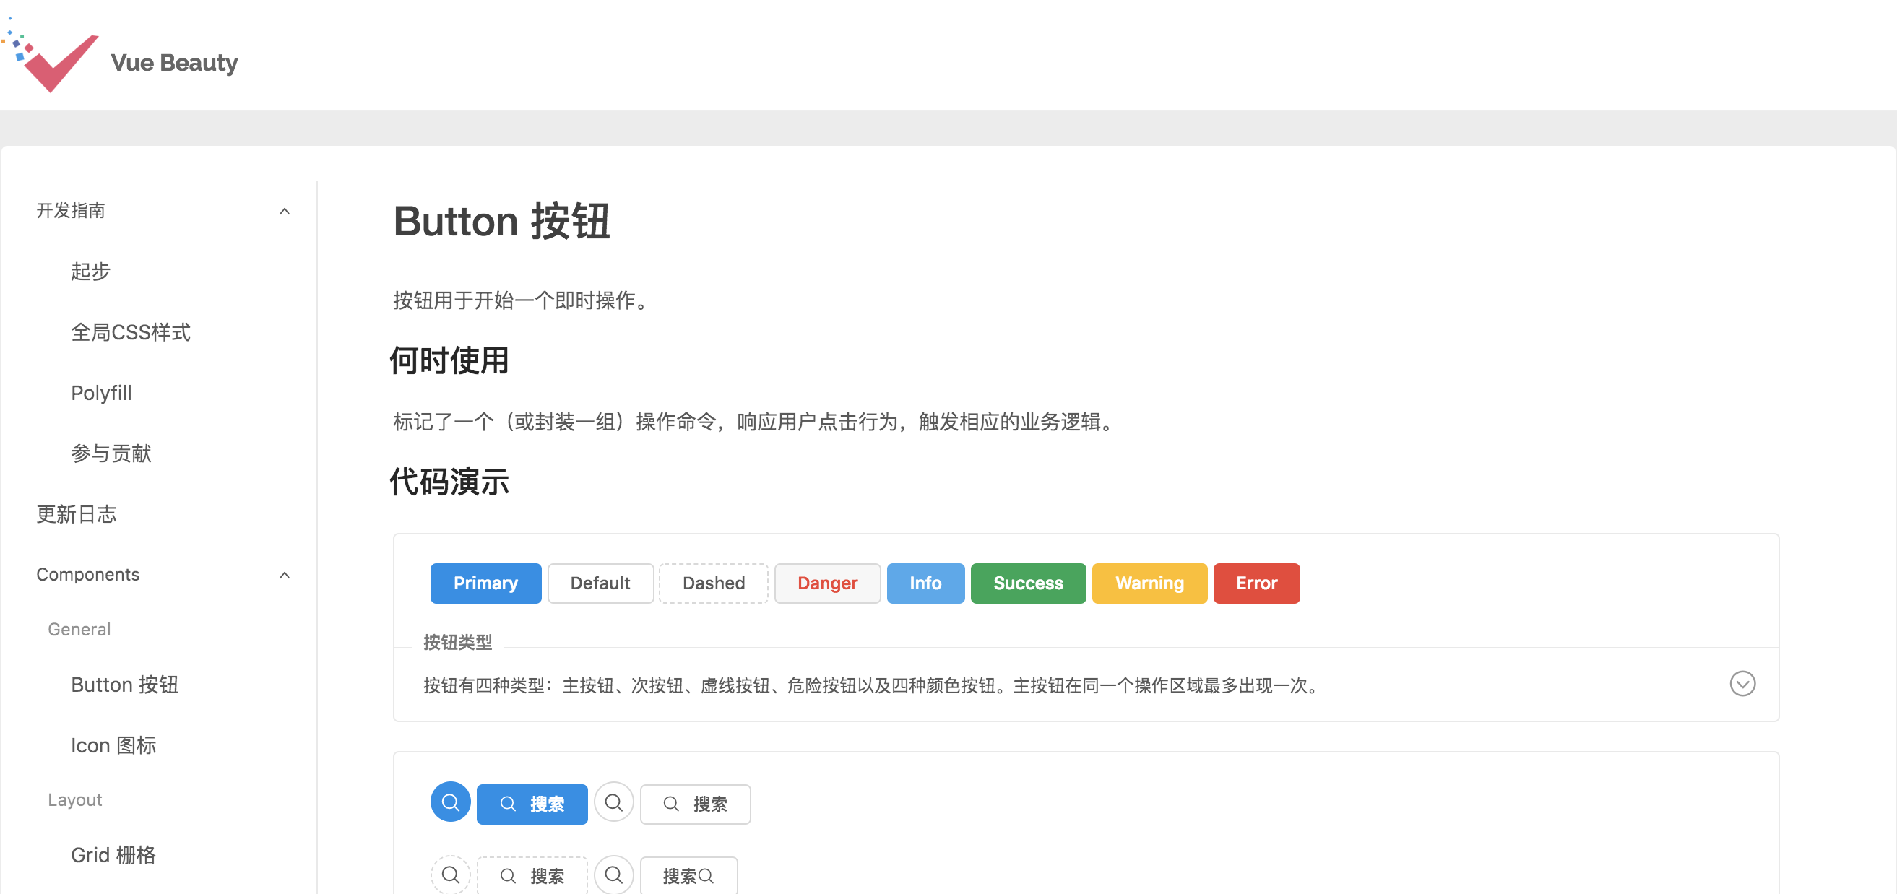1897x894 pixels.
Task: Open the 起步 guide page
Action: tap(90, 271)
